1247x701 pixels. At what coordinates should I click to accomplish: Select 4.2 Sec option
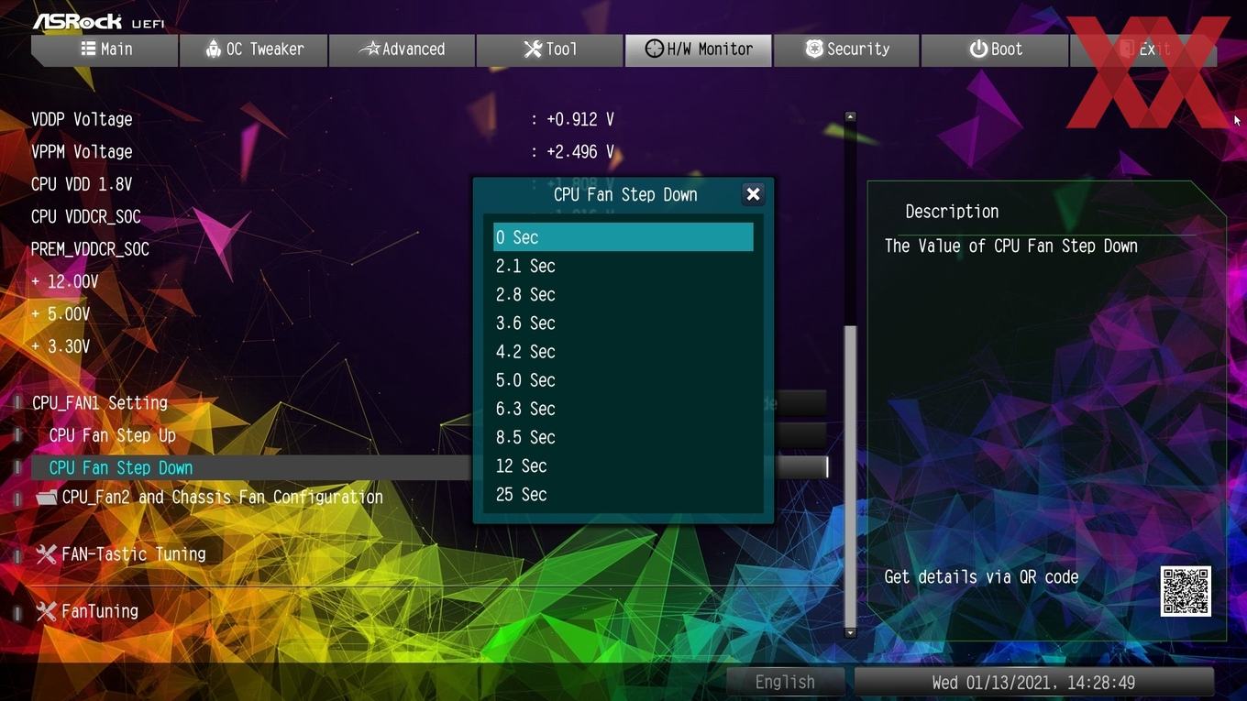click(x=623, y=351)
